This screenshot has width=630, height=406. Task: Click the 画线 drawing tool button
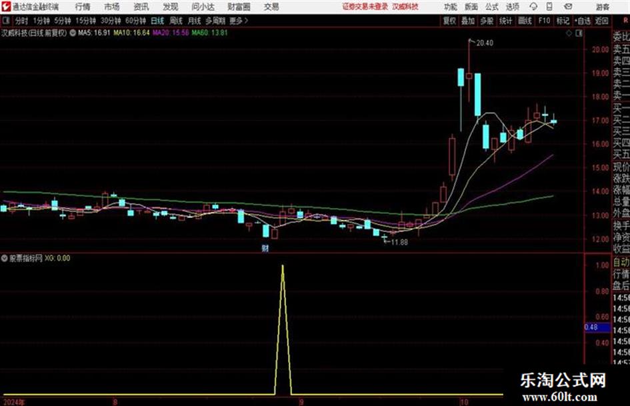tap(525, 21)
